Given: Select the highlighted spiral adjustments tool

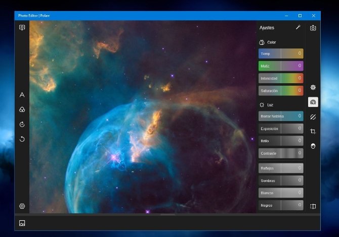Looking at the screenshot, I should point(313,102).
